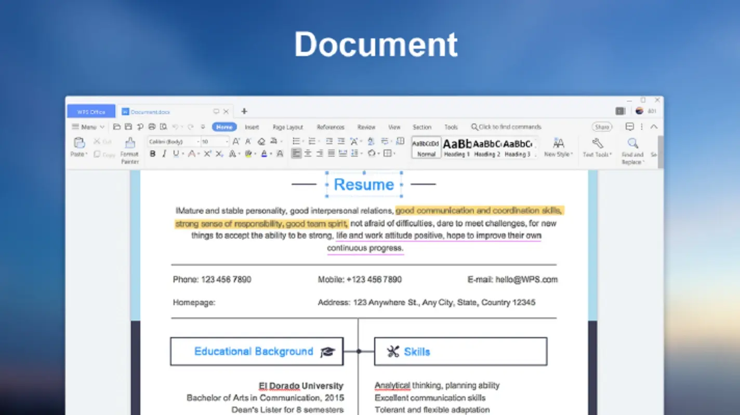
Task: Click the 'Click to find commands' search field
Action: (506, 127)
